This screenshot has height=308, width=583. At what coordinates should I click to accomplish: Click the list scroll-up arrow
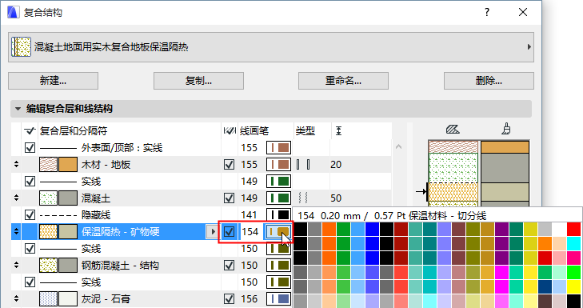(x=398, y=147)
